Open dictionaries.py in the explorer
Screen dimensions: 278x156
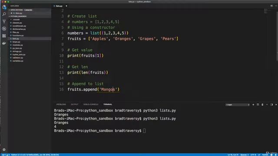point(19,29)
